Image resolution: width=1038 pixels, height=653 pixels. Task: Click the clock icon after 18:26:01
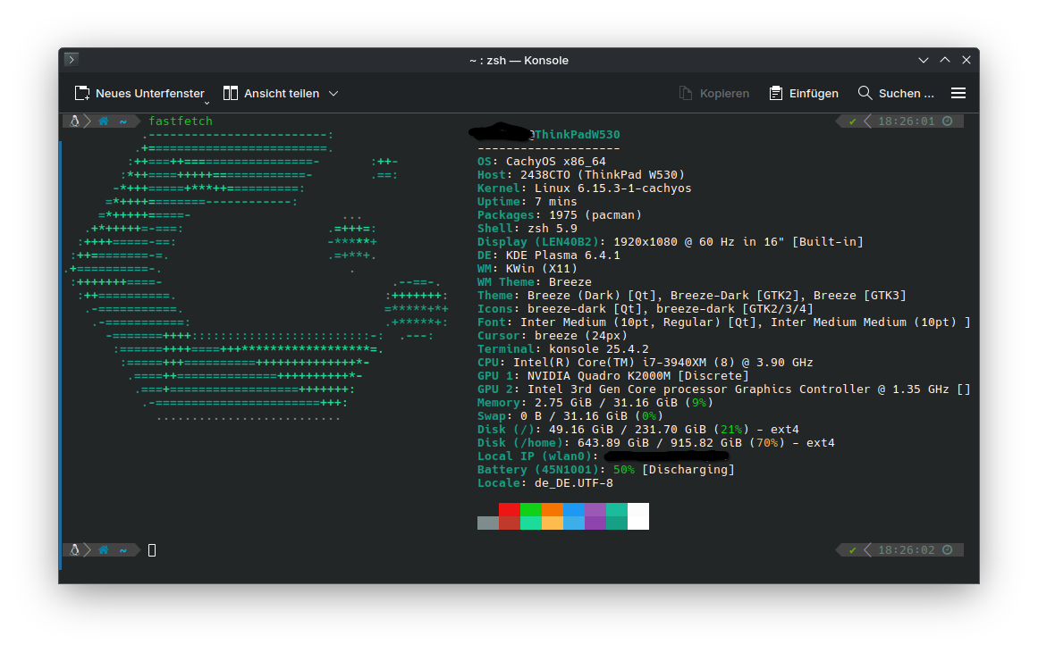coord(948,121)
